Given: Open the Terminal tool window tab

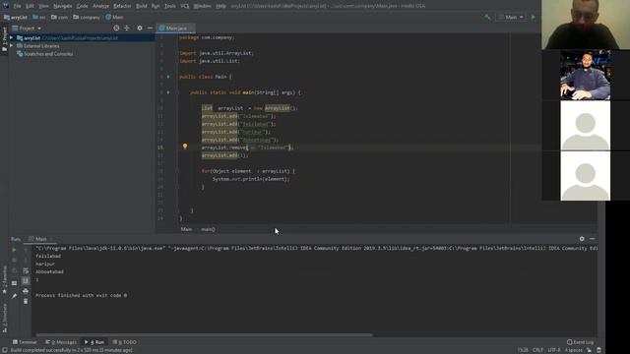Looking at the screenshot, I should 25,342.
